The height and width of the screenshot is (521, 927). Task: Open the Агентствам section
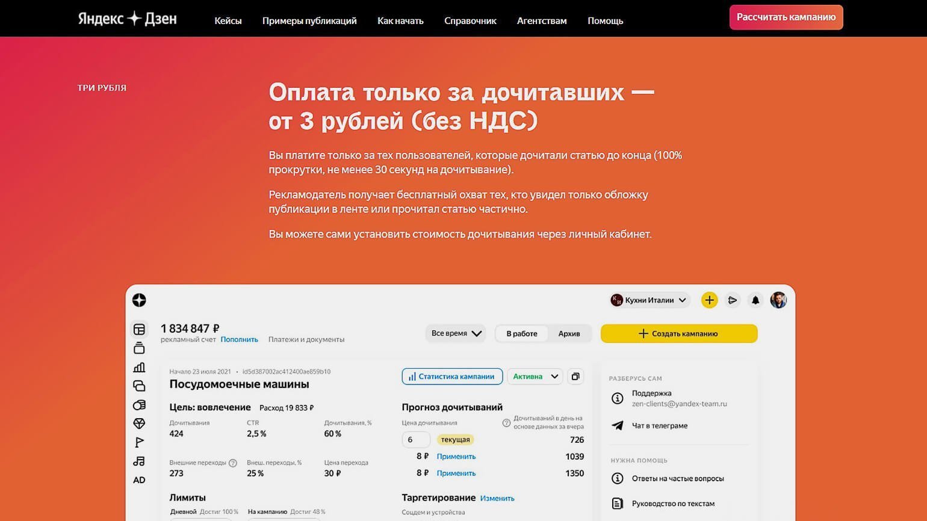tap(542, 20)
